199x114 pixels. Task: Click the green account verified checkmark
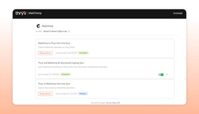click(x=69, y=31)
